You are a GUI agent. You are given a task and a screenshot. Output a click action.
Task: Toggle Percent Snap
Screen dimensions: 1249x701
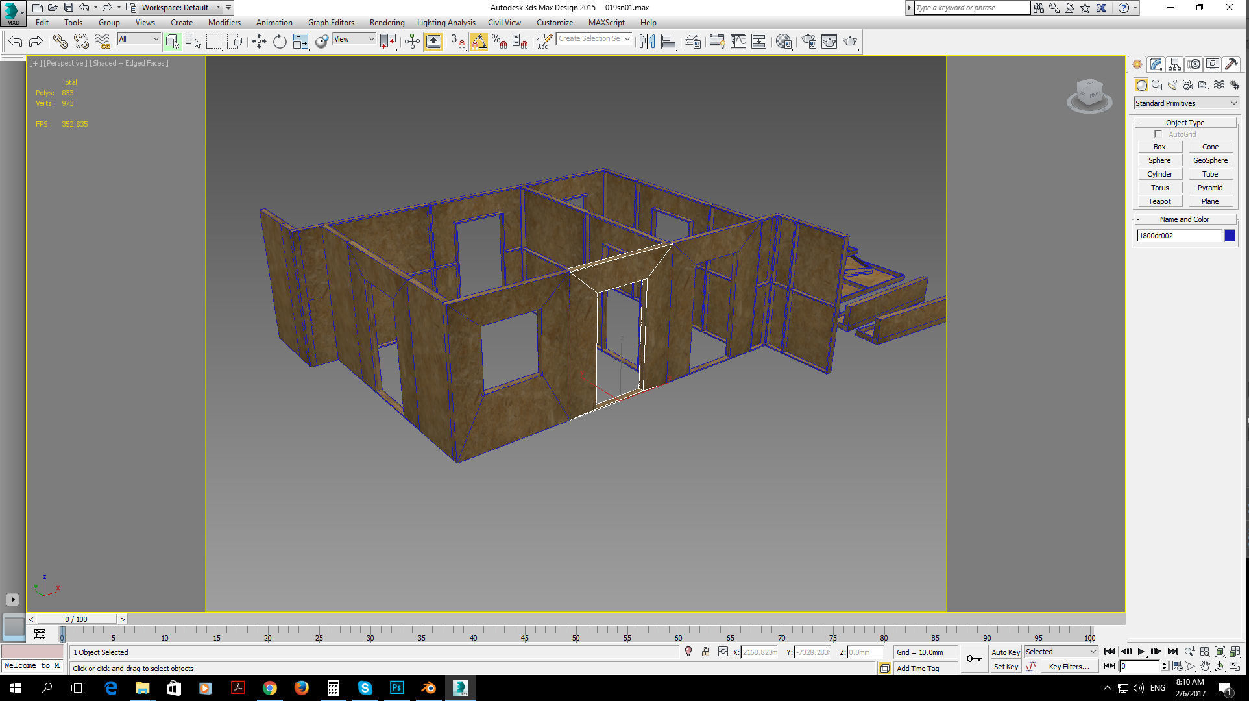point(499,42)
